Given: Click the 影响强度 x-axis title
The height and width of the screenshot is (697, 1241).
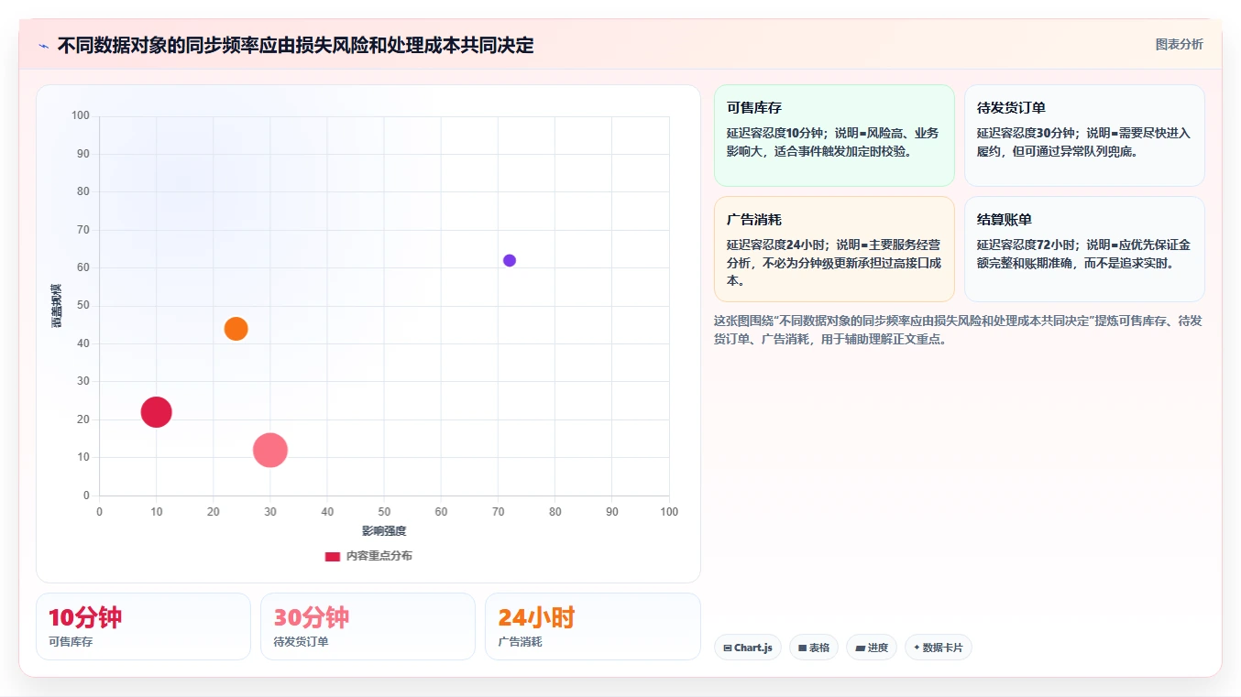Looking at the screenshot, I should pos(384,531).
